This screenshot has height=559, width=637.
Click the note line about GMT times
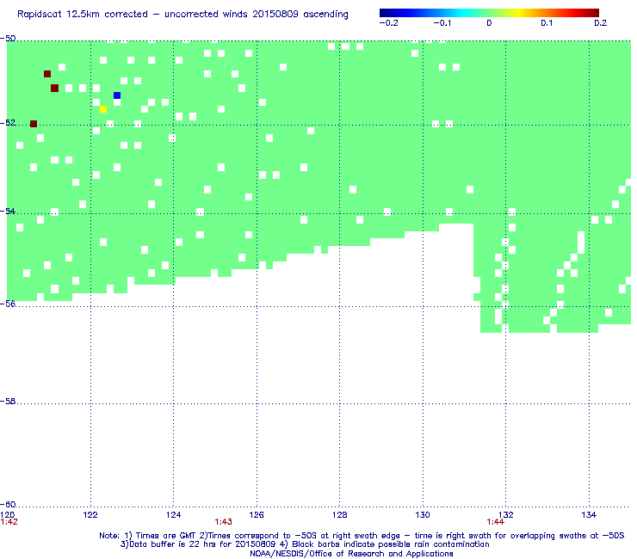pyautogui.click(x=362, y=536)
